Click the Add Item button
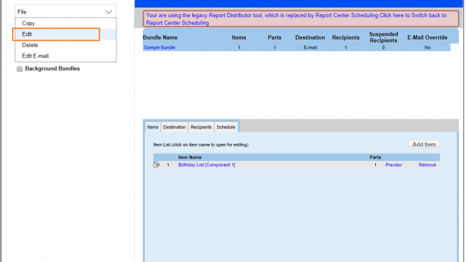Viewport: 466px width, 262px height. point(424,144)
